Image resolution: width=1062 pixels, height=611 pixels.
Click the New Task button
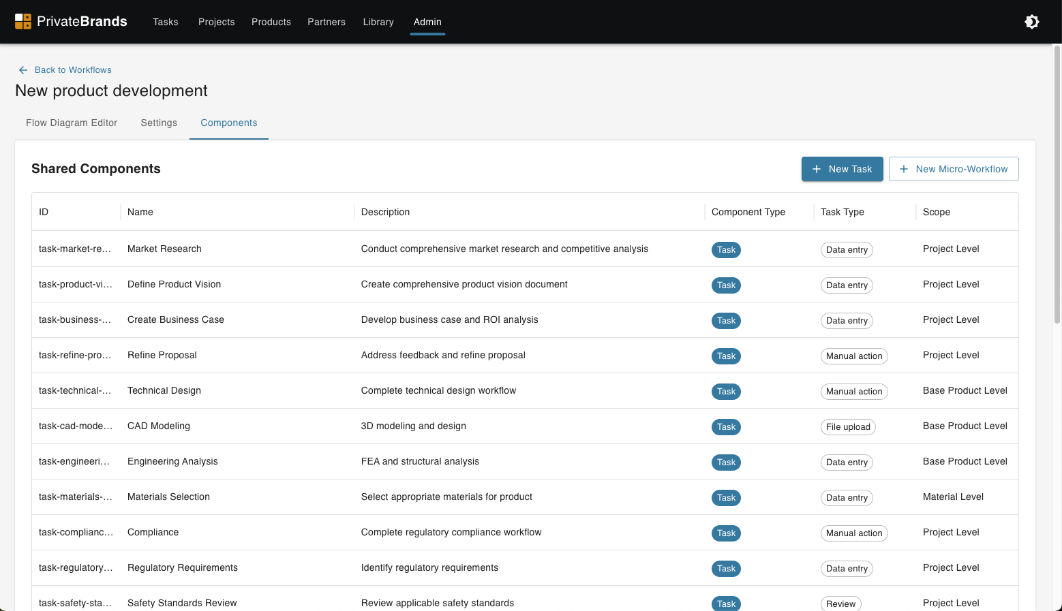tap(842, 169)
